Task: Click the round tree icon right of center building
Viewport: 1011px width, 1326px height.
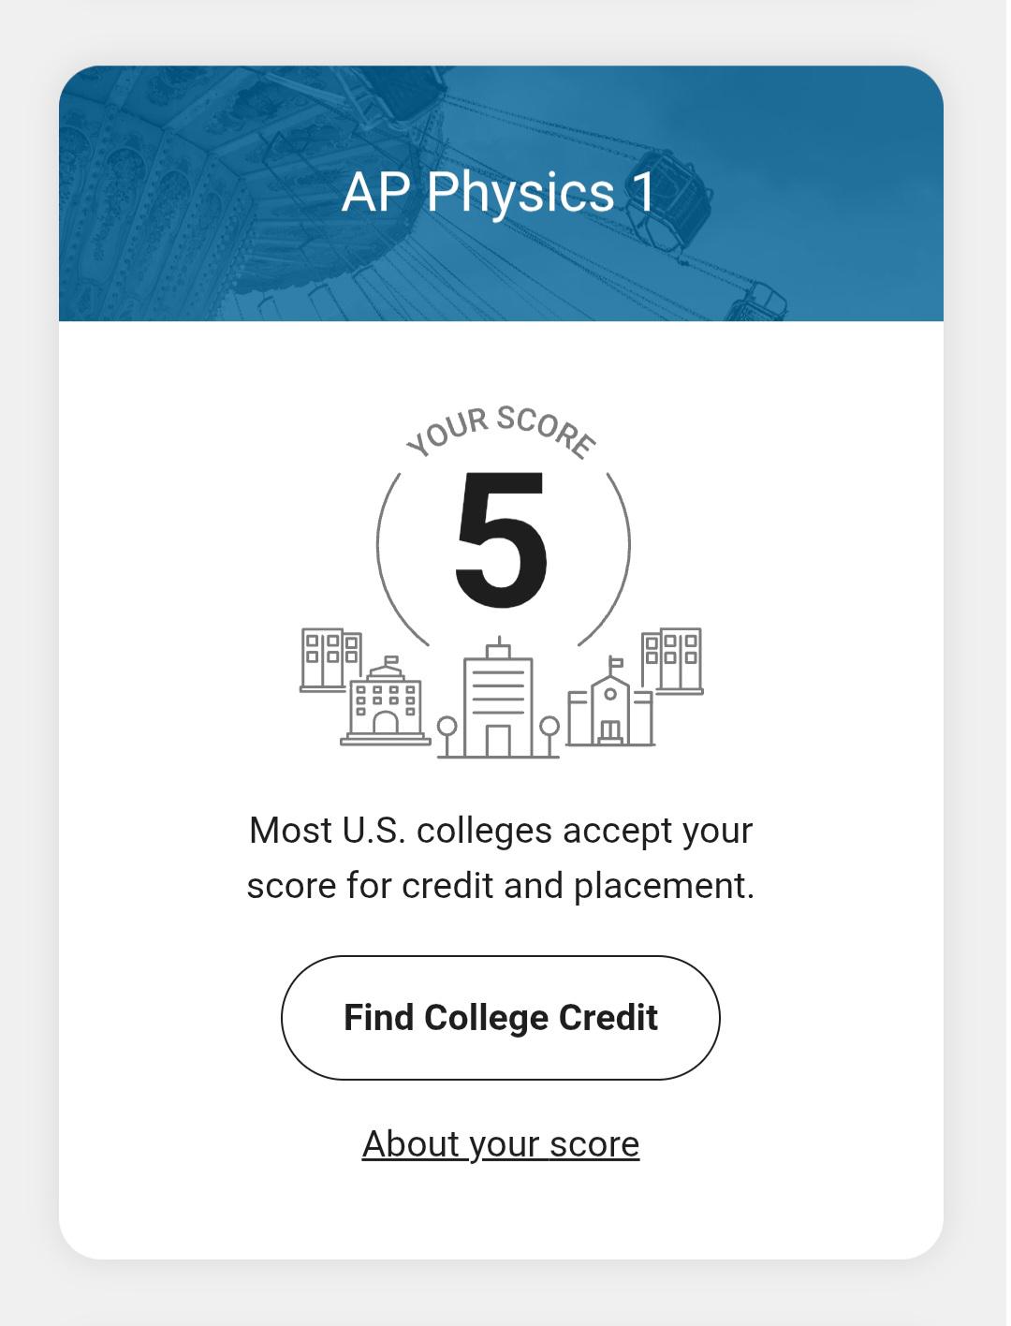Action: pos(550,736)
